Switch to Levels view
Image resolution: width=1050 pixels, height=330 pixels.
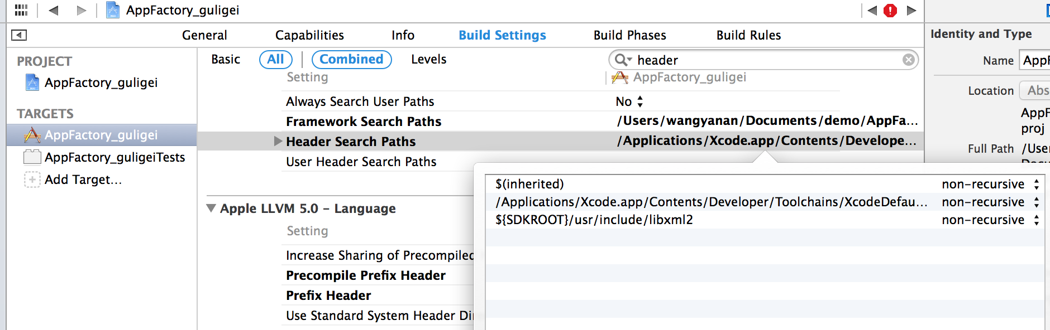tap(429, 59)
